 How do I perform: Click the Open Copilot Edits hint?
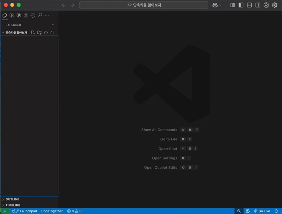161,168
